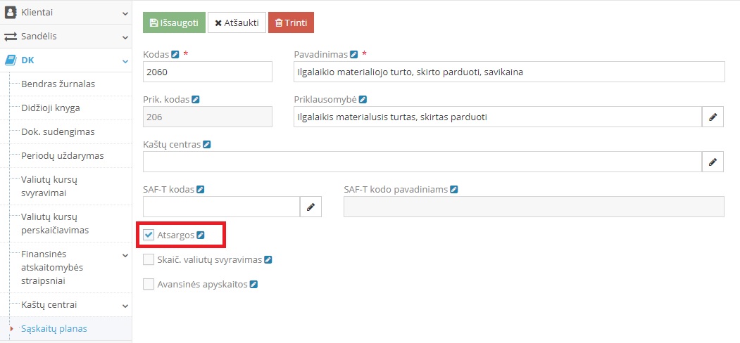Tick the Avansinės apyskaitos checkbox
The image size is (740, 343).
click(149, 285)
